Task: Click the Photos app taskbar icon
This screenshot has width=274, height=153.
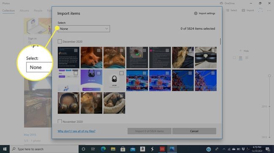Action: point(172,149)
